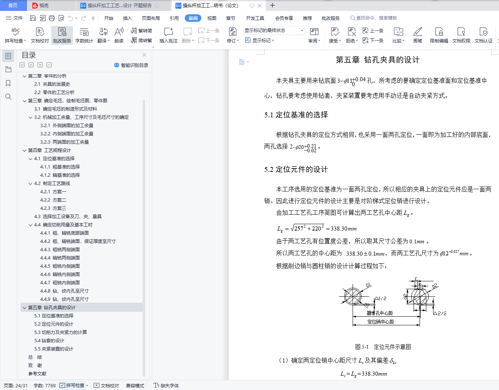Go to the 首页 tab

(13, 6)
